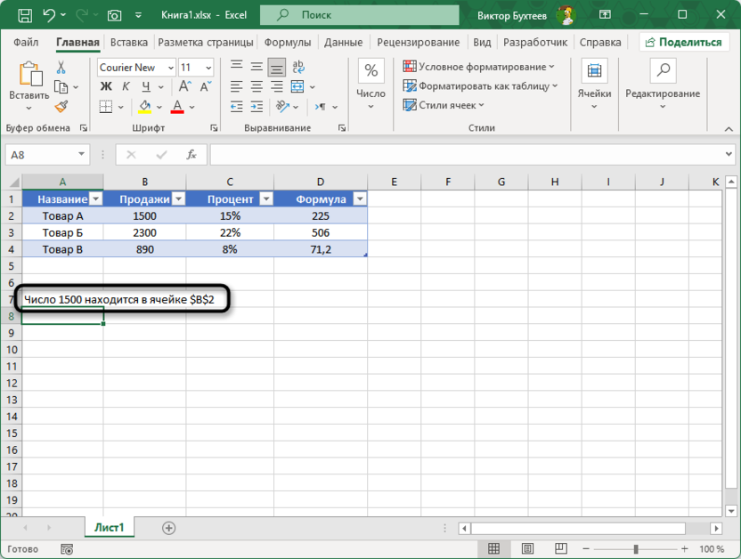This screenshot has height=559, width=741.
Task: Open the Формулы ribbon tab
Action: click(287, 42)
